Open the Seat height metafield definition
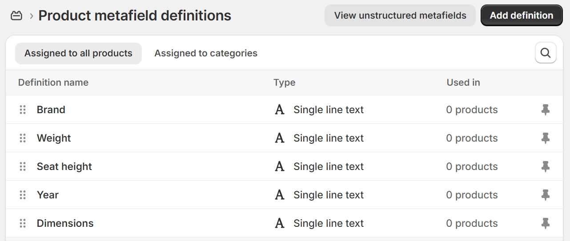Image resolution: width=570 pixels, height=241 pixels. (64, 166)
